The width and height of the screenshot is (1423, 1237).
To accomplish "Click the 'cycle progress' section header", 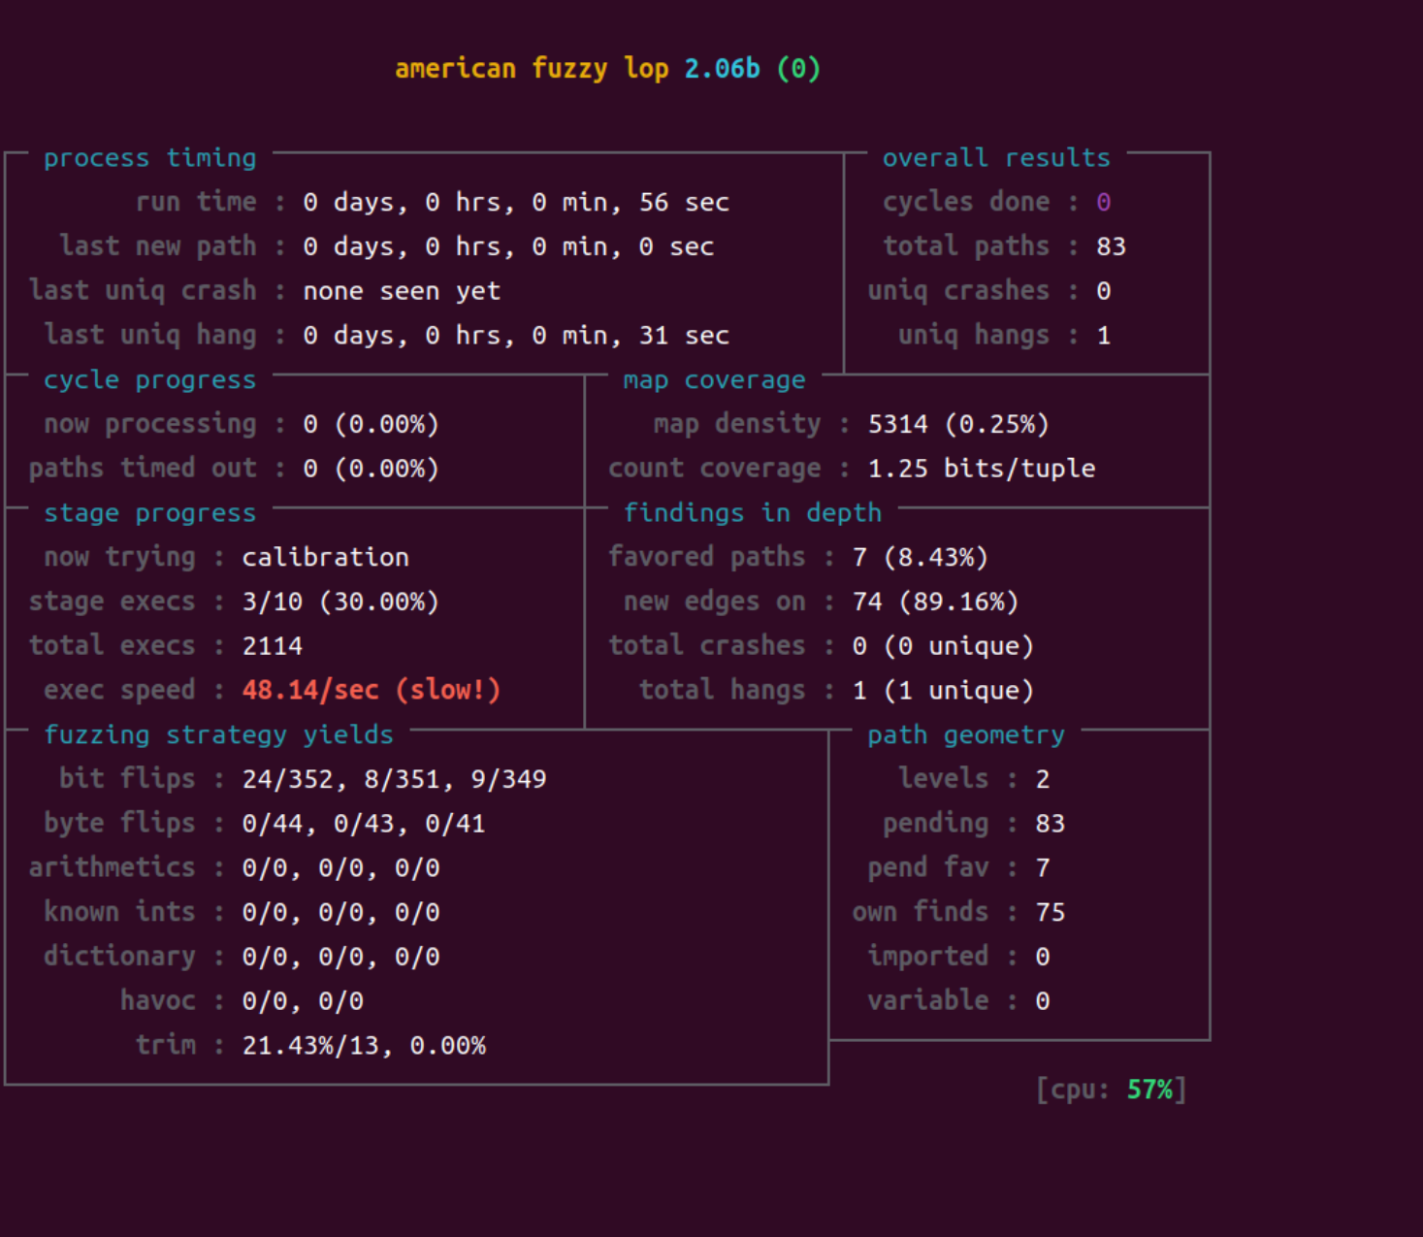I will pos(150,380).
